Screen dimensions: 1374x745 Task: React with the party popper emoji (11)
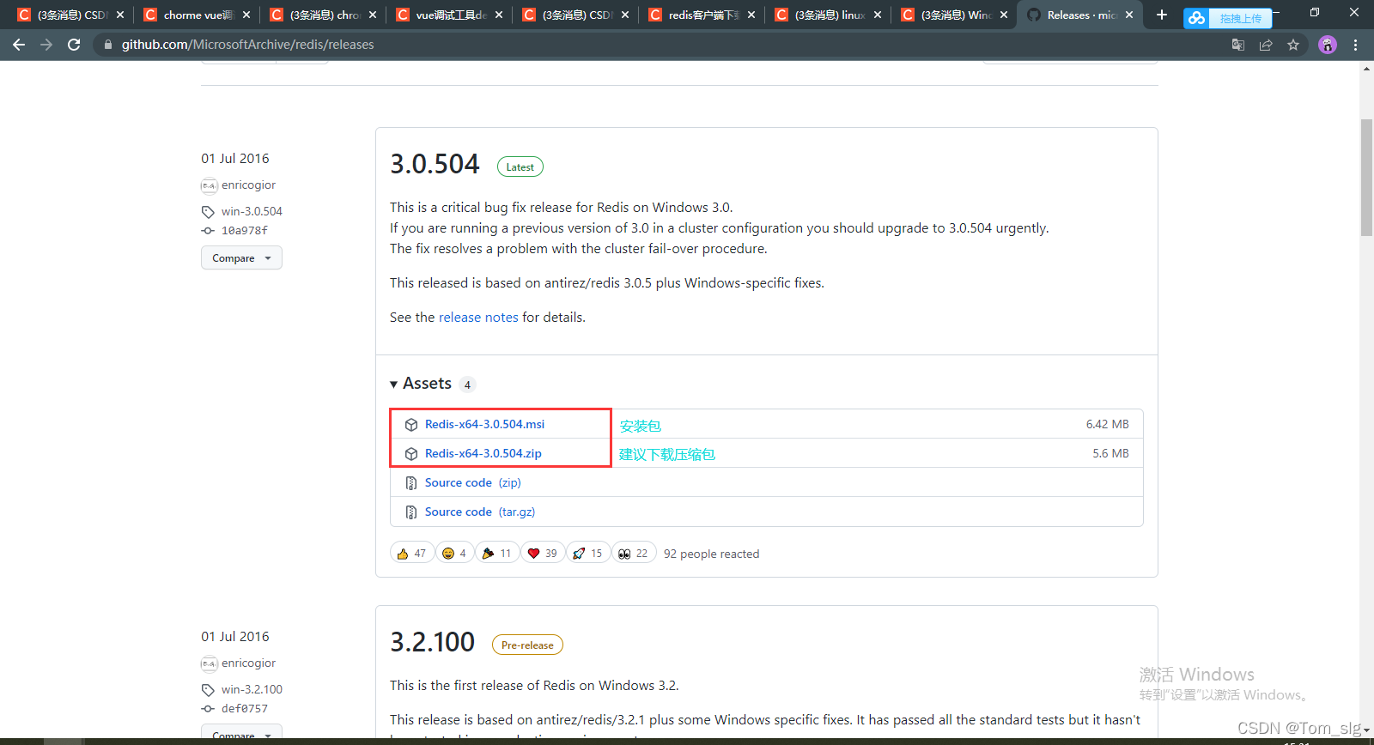(x=497, y=553)
